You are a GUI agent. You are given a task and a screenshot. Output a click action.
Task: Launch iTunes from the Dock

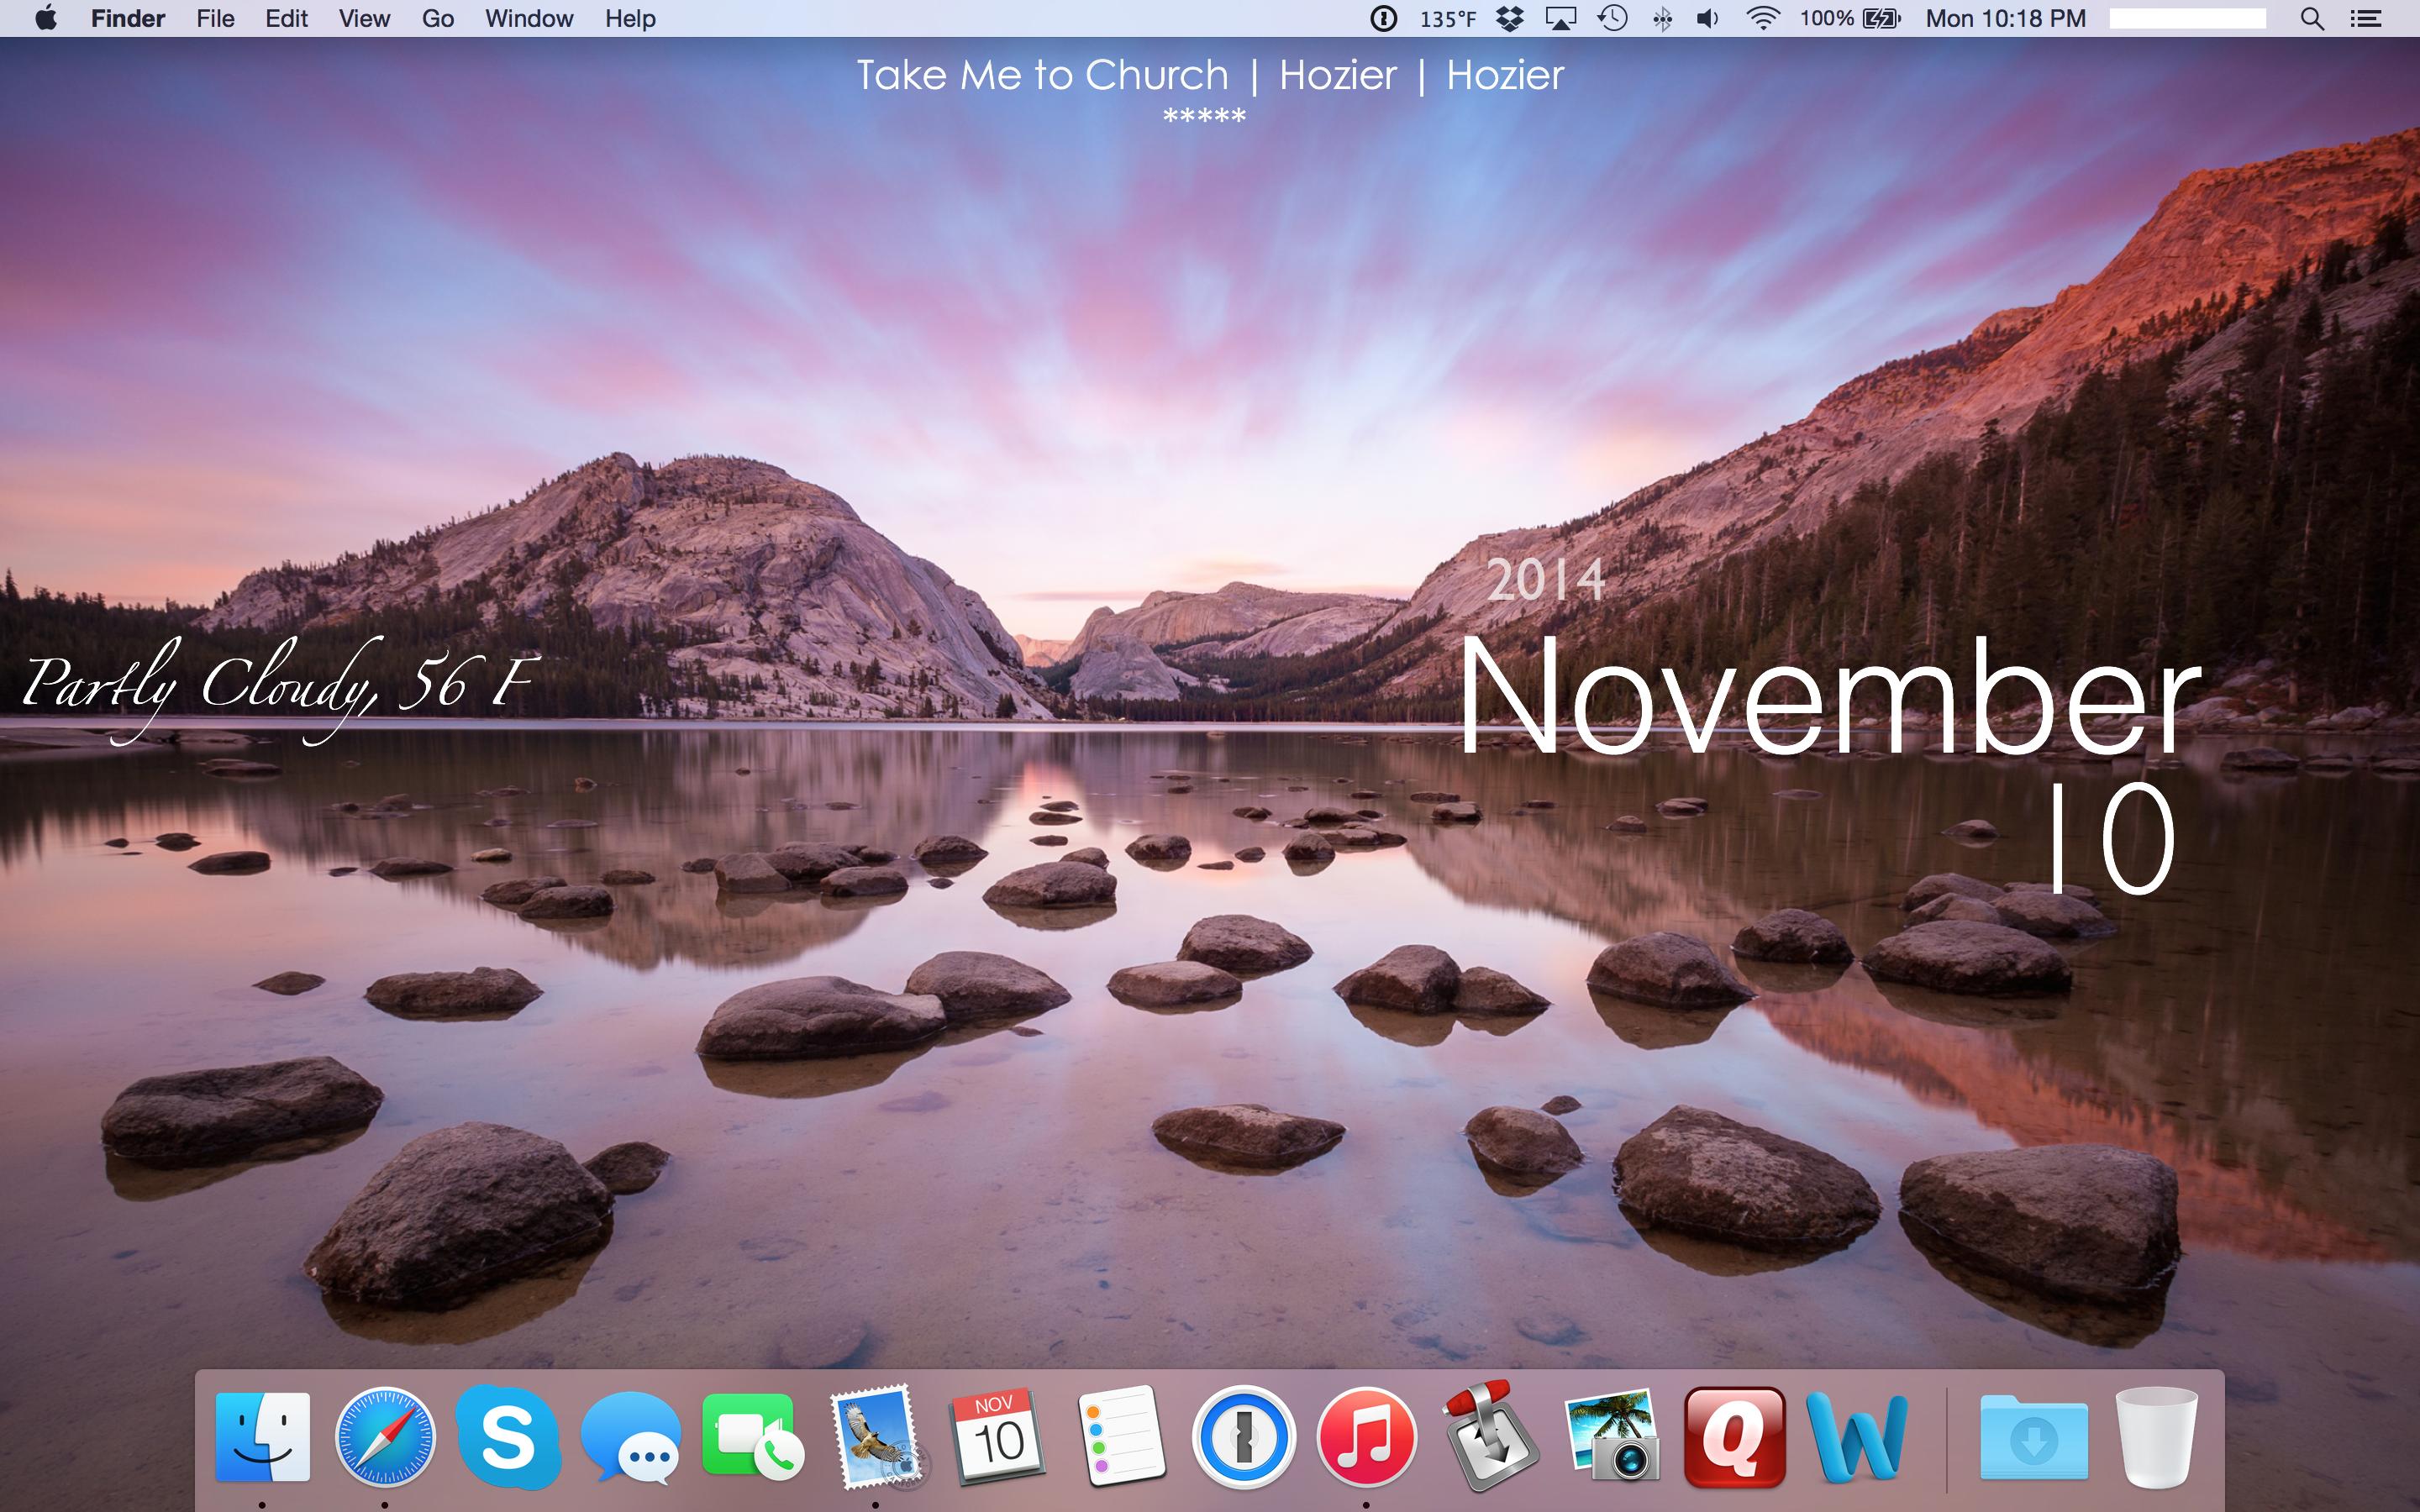1366,1438
